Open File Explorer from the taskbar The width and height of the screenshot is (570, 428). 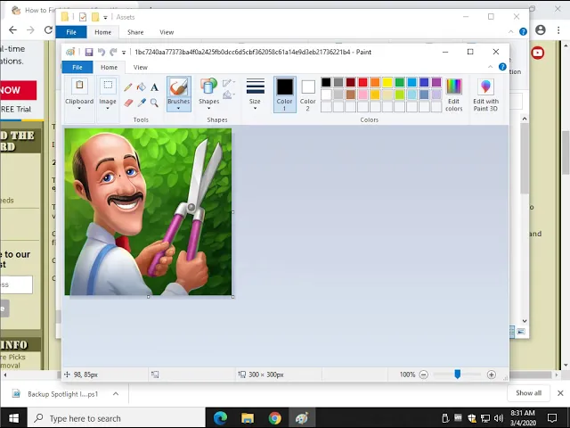tap(248, 418)
